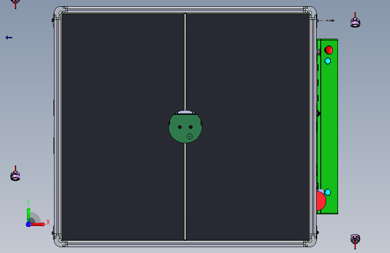Select the bottom-right rounded frame corner
The image size is (390, 253).
pyautogui.click(x=312, y=242)
